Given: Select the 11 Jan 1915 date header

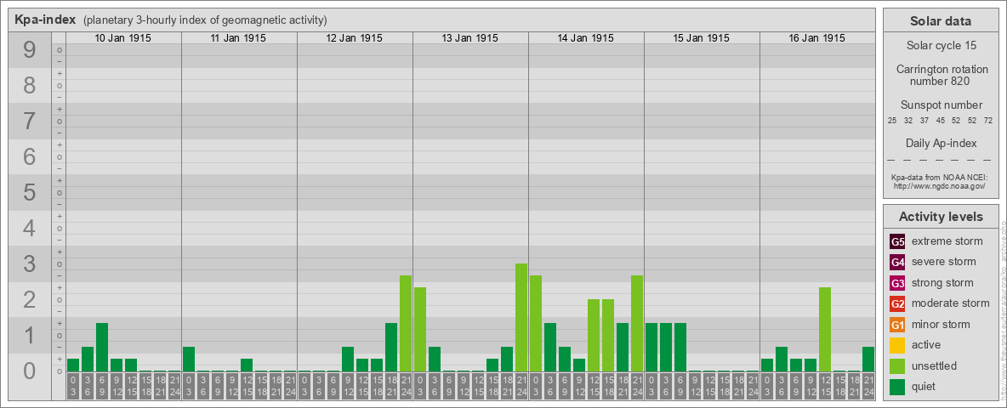Looking at the screenshot, I should click(x=239, y=38).
